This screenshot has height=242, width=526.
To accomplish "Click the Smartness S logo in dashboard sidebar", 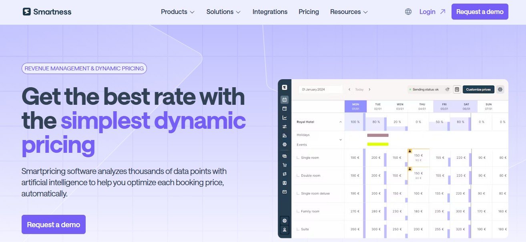I will click(x=285, y=88).
